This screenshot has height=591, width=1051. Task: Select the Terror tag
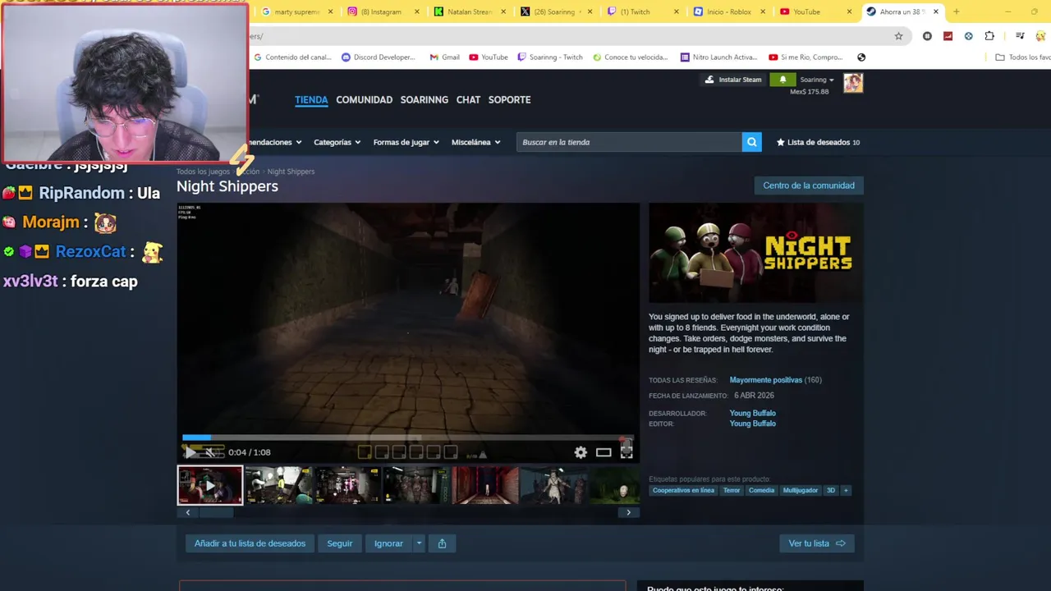tap(732, 490)
